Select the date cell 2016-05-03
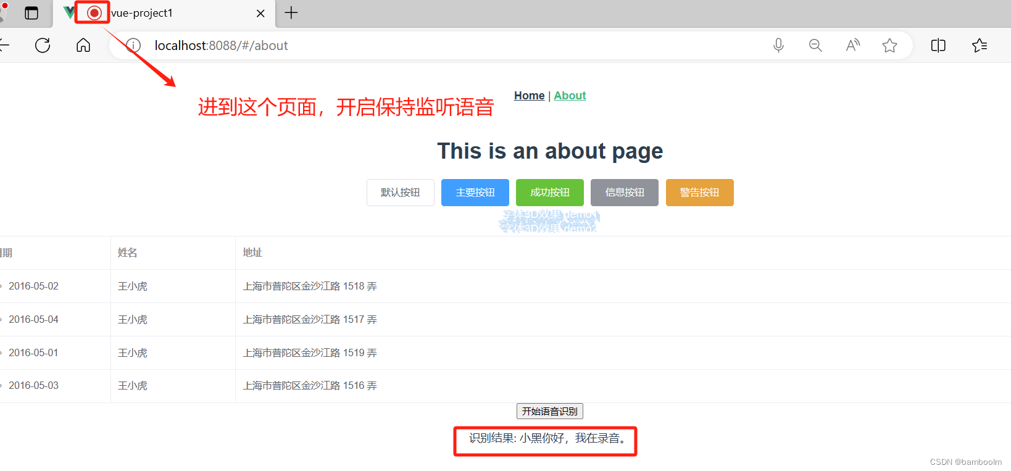 [x=33, y=386]
